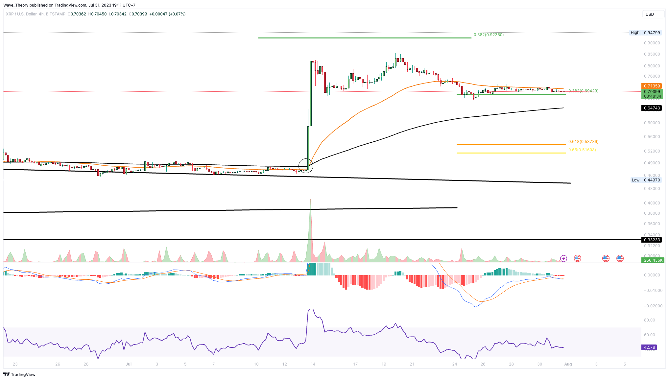This screenshot has height=380, width=669.
Task: Click the middle US flag economic event icon
Action: 606,258
